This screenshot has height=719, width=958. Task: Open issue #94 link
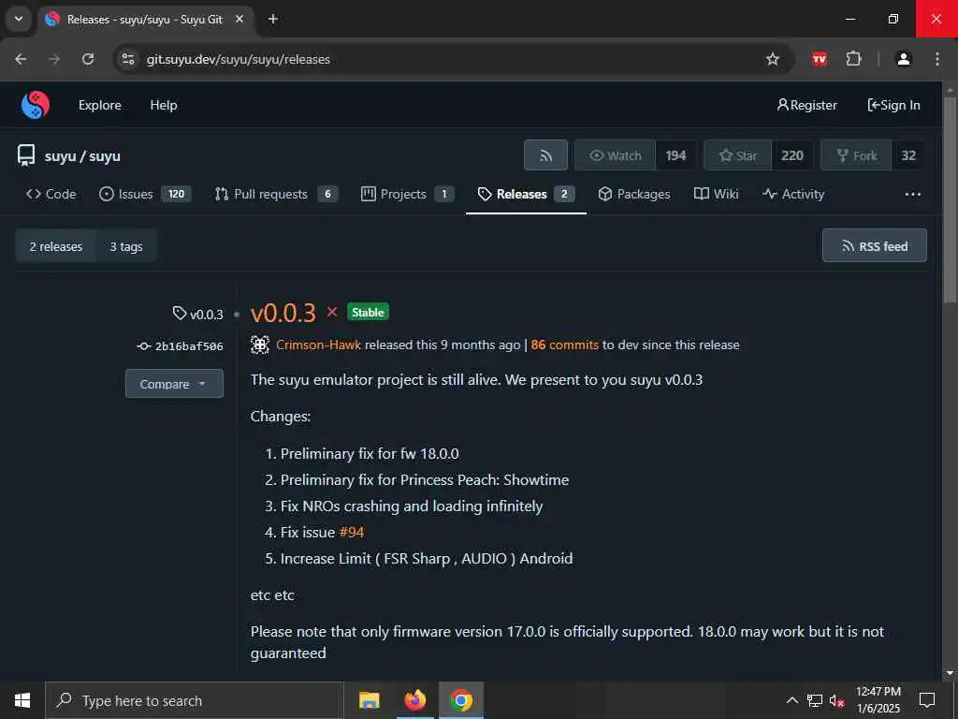pos(352,532)
